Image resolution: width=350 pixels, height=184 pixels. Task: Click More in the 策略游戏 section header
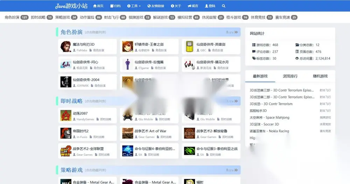click(x=232, y=170)
